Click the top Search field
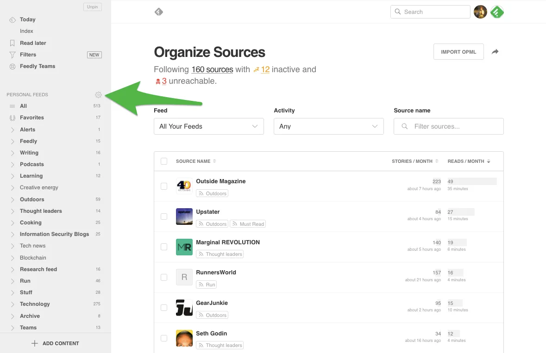This screenshot has width=546, height=353. [x=430, y=12]
